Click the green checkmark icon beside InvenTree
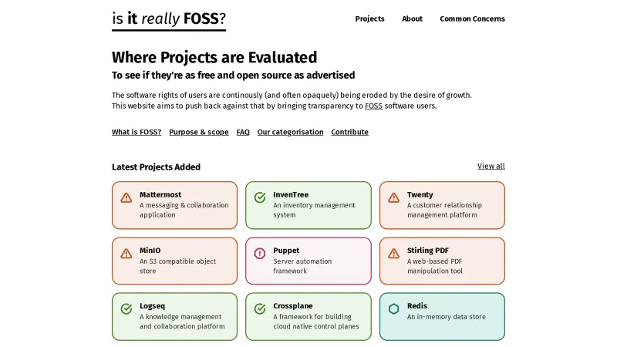 point(260,197)
